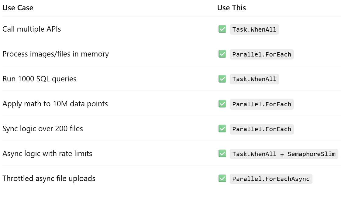Click the checkmark for Sync logic over 200 files
This screenshot has width=341, height=198.
(x=222, y=129)
